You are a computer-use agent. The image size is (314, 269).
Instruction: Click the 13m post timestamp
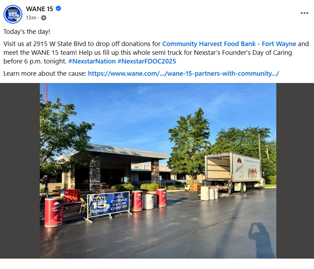[x=31, y=18]
